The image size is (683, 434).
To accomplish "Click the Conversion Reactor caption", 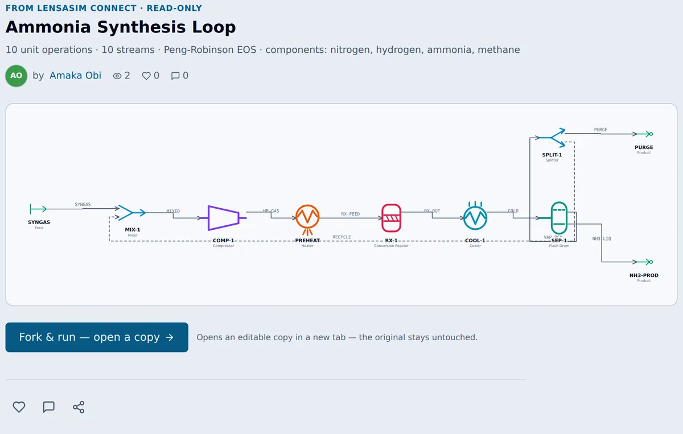I will tap(391, 246).
